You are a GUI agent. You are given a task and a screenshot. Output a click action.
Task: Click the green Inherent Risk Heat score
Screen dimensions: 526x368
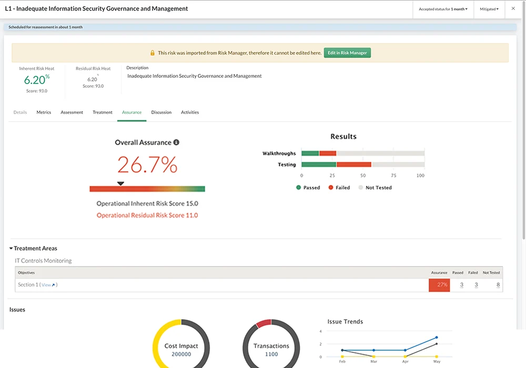pos(37,79)
